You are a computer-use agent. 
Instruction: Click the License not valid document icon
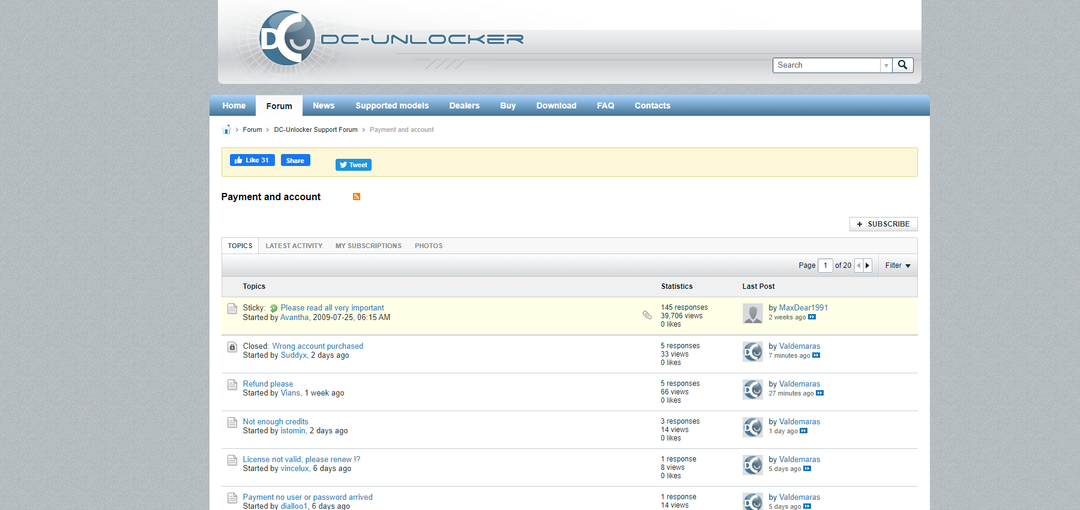(232, 460)
